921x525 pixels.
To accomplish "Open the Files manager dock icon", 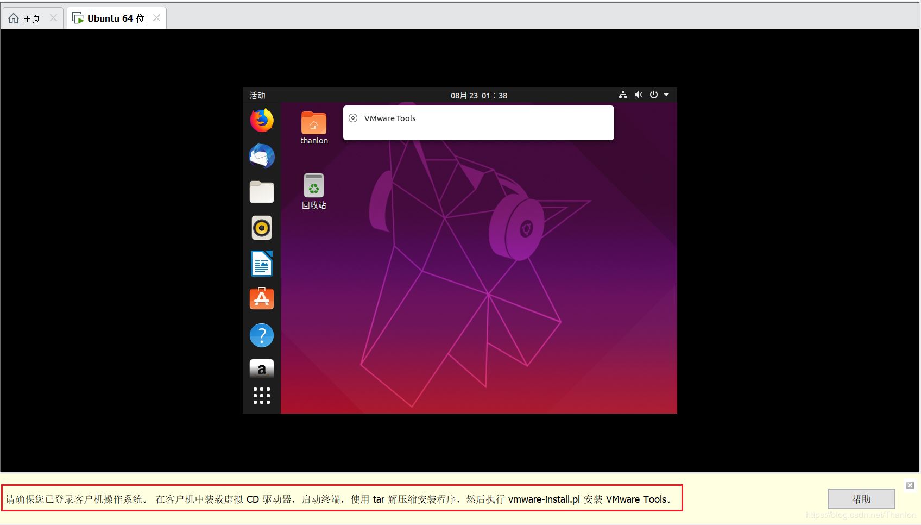I will (262, 192).
